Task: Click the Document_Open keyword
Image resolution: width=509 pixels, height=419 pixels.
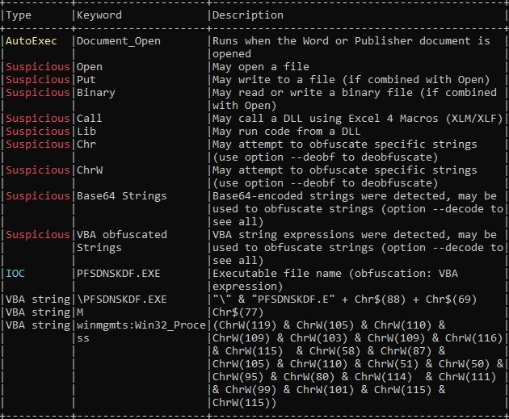Action: tap(118, 40)
